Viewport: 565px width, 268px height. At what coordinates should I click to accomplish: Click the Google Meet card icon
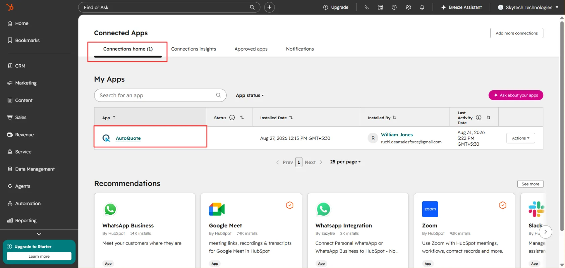pos(217,209)
